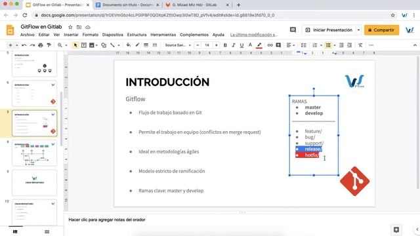Click the font size field showing 14
Screen dimensions: 420x236
pos(207,45)
